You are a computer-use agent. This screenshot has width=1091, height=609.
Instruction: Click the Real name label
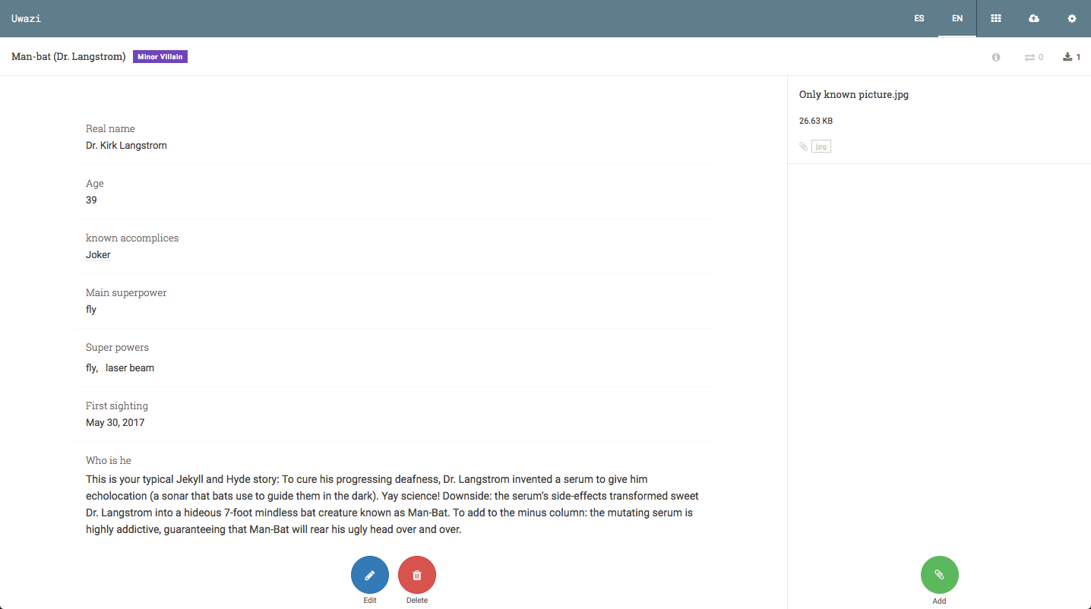tap(110, 129)
